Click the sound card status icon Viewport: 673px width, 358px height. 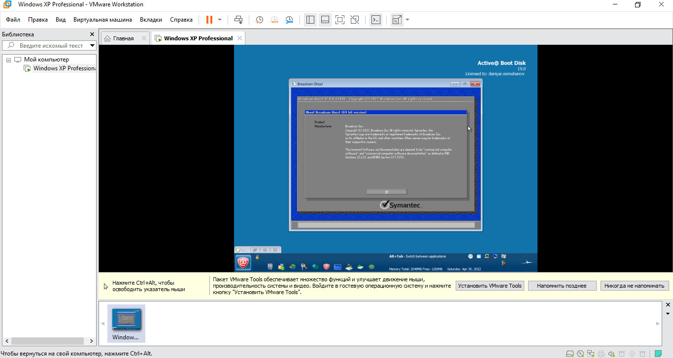tap(611, 353)
